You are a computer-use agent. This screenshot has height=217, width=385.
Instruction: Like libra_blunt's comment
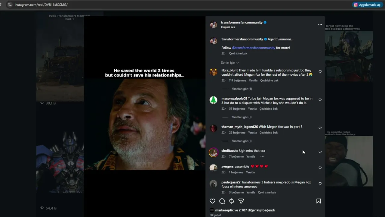coord(320,72)
